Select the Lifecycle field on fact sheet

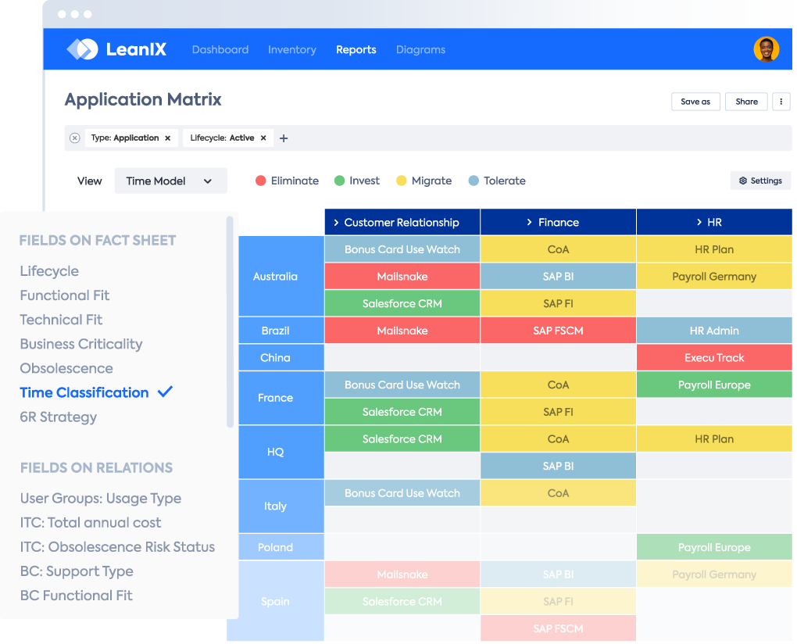coord(49,271)
